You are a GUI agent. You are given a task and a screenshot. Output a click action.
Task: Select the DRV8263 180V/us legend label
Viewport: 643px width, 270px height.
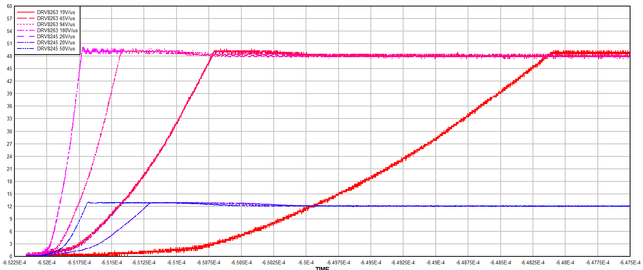coord(57,30)
